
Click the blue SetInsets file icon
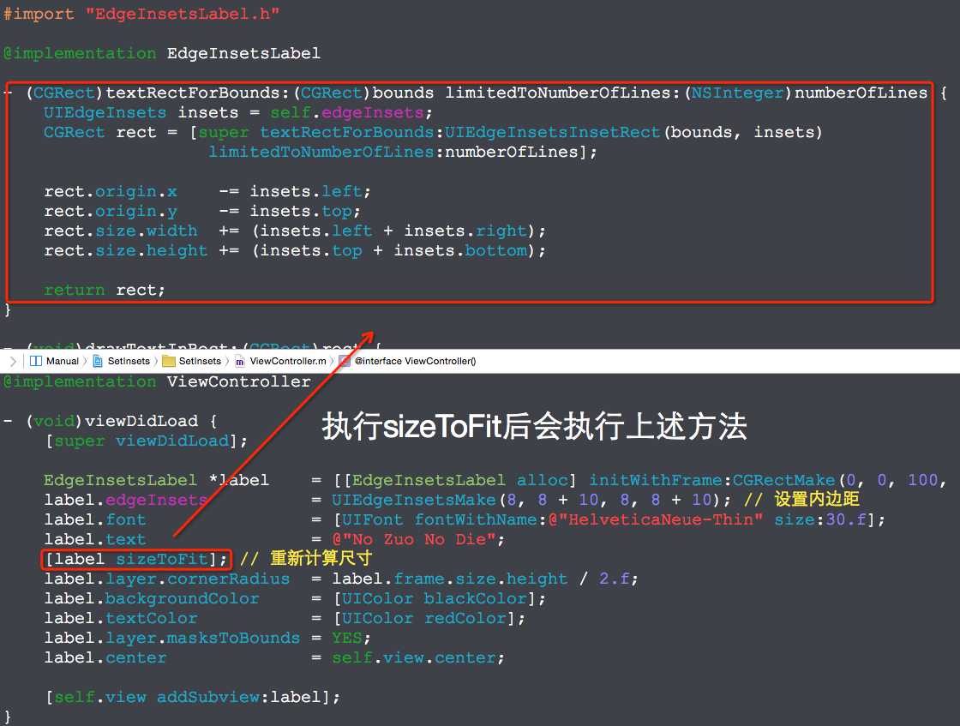click(x=97, y=361)
